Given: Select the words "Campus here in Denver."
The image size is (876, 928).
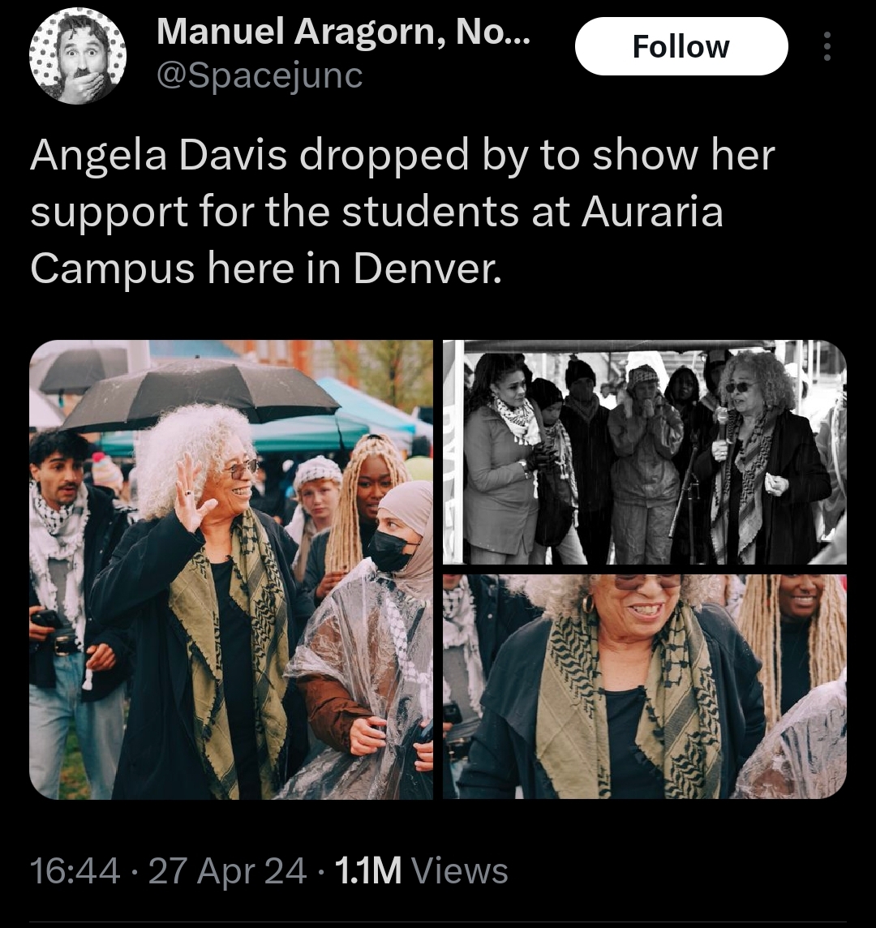Looking at the screenshot, I should pos(266,269).
